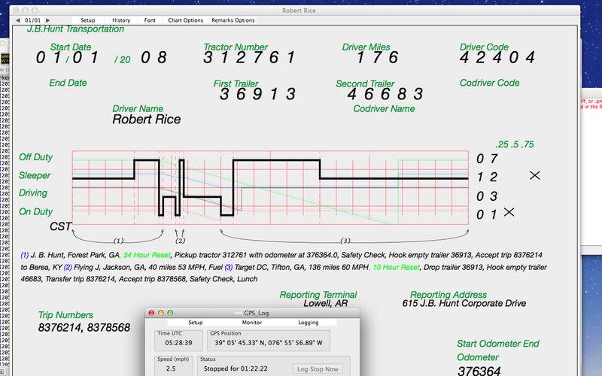Click the (1) remark marker in notes
This screenshot has height=376, width=602.
click(25, 255)
